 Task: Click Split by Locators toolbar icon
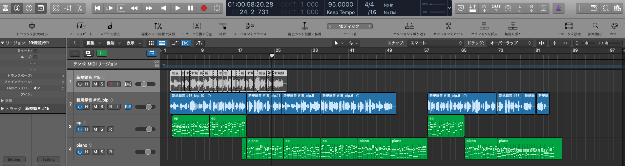(x=197, y=26)
